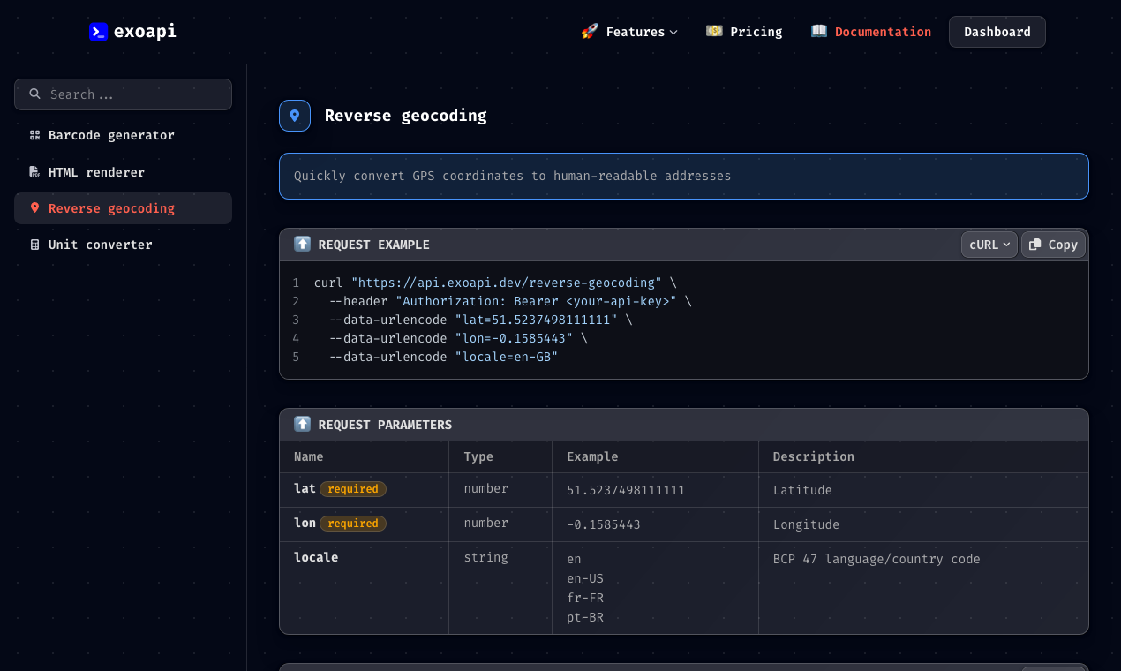The height and width of the screenshot is (671, 1121).
Task: Click the GPS coordinates description banner
Action: (684, 176)
